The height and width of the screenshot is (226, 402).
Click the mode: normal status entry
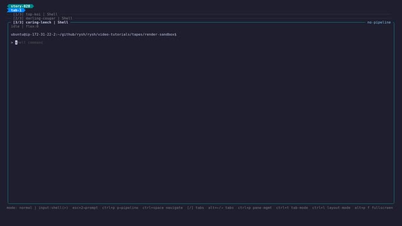tap(19, 208)
